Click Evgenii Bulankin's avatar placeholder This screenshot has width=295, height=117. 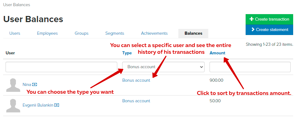pos(13,106)
